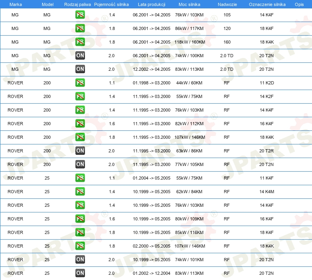Click petrol icon for Rover 25 1.1 11 K4F
Image resolution: width=312 pixels, height=280 pixels.
point(80,178)
